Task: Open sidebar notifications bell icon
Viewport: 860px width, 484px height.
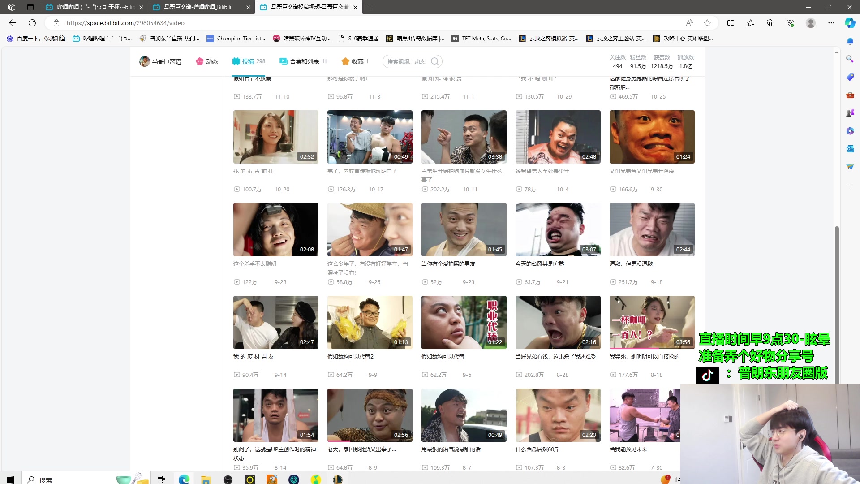Action: point(850,41)
